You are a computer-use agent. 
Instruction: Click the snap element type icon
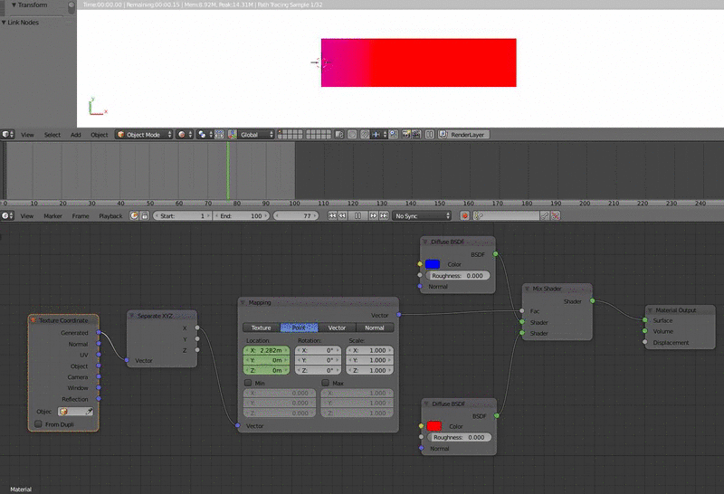[378, 134]
